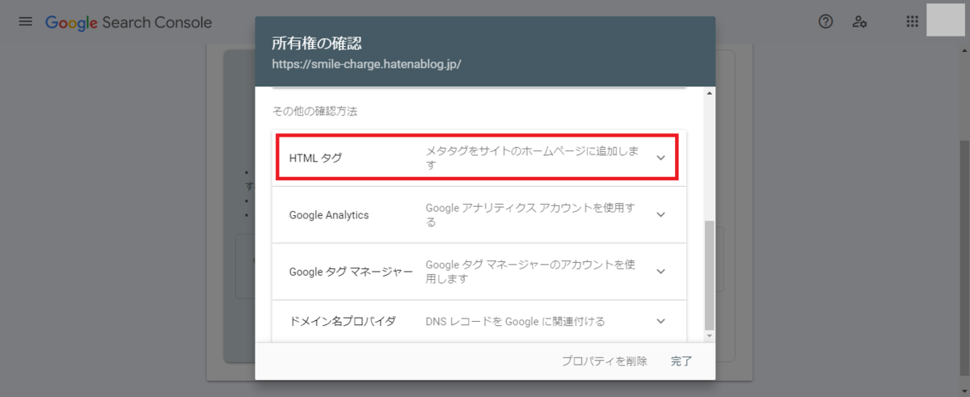The image size is (970, 397).
Task: Click the 所有権の確認 dialog title
Action: pos(316,42)
